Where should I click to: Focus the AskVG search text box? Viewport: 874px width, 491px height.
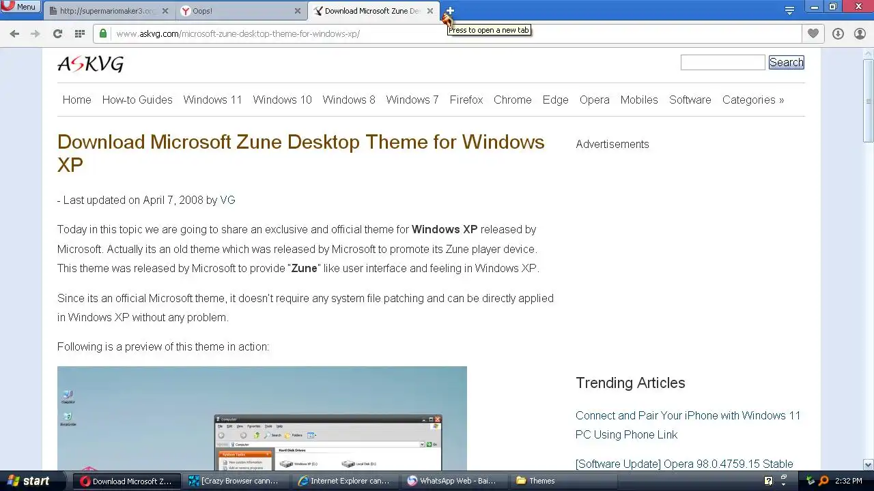(x=722, y=62)
